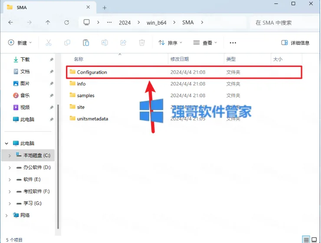Click the Share icon in toolbar
Image resolution: width=321 pixels, height=243 pixels.
(123, 43)
